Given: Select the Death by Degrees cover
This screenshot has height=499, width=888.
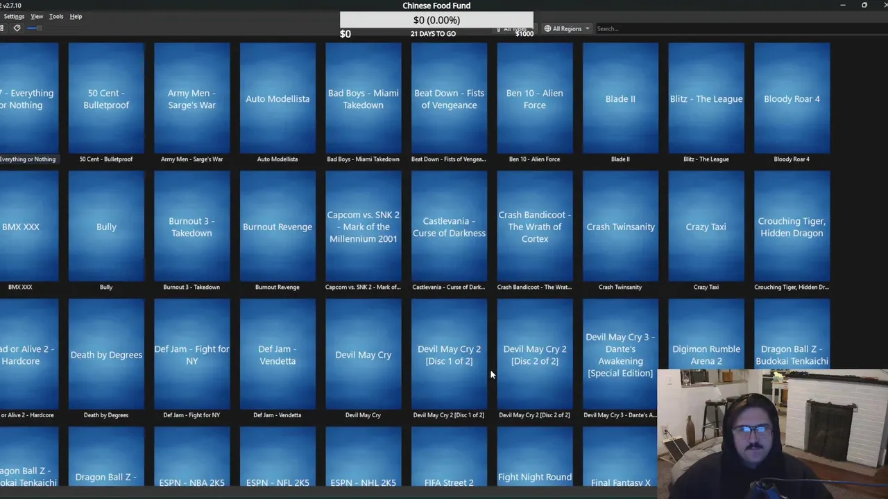Looking at the screenshot, I should pos(106,354).
